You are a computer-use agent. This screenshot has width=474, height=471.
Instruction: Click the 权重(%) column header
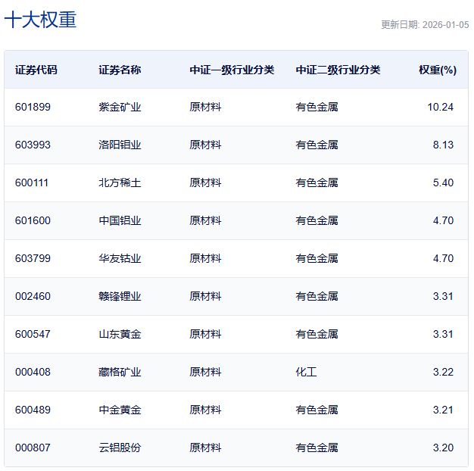click(x=437, y=70)
